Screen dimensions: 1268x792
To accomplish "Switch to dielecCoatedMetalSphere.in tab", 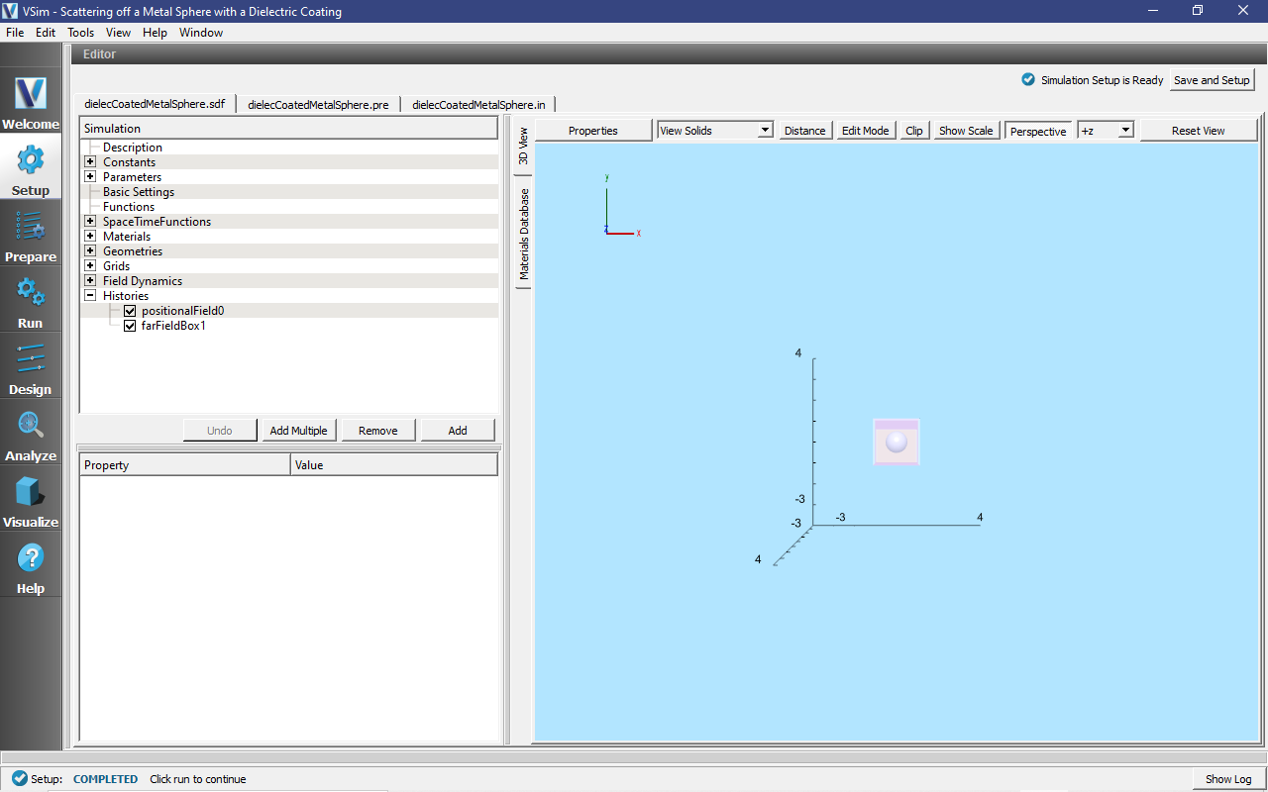I will click(x=478, y=104).
